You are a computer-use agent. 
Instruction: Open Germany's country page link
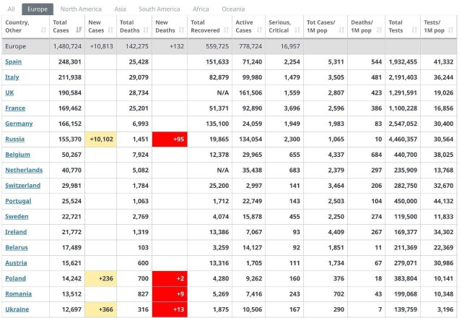(18, 124)
